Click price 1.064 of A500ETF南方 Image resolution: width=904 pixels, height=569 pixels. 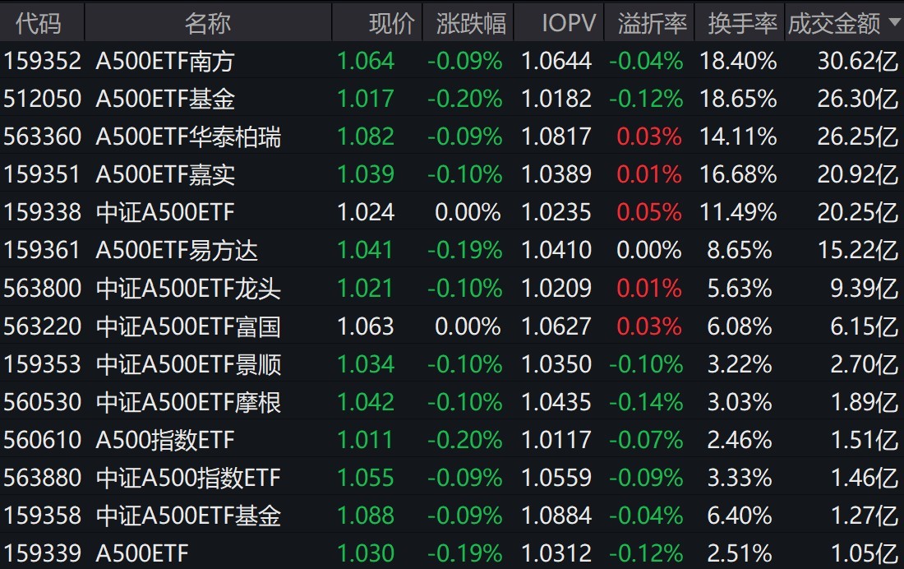(366, 61)
